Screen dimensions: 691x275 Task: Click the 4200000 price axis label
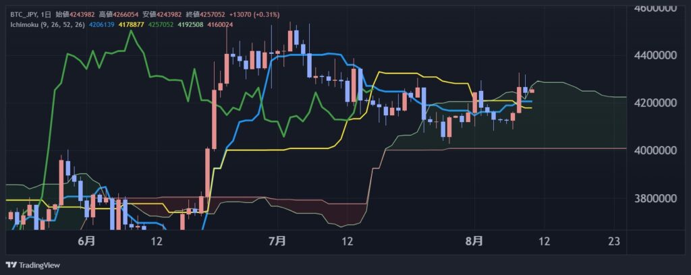[x=652, y=103]
